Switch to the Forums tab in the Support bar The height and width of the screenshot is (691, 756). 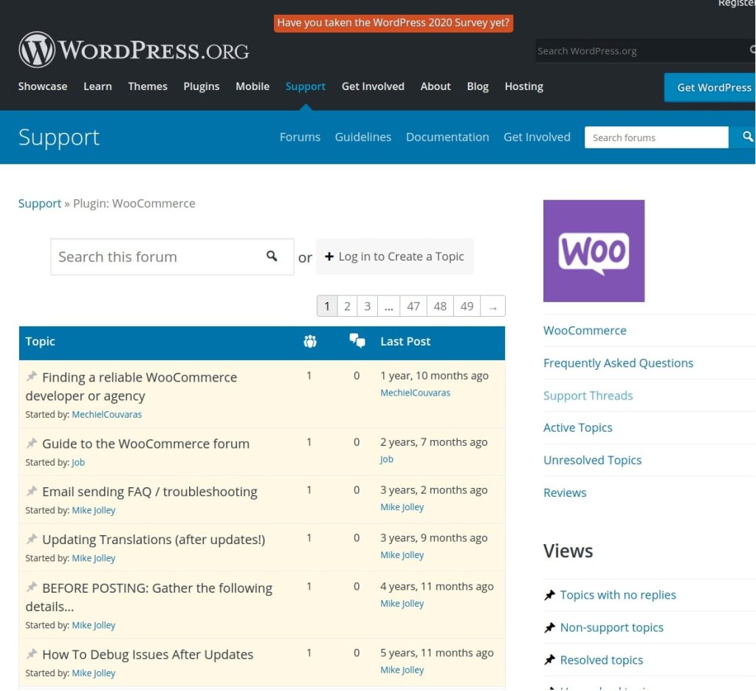pyautogui.click(x=300, y=137)
